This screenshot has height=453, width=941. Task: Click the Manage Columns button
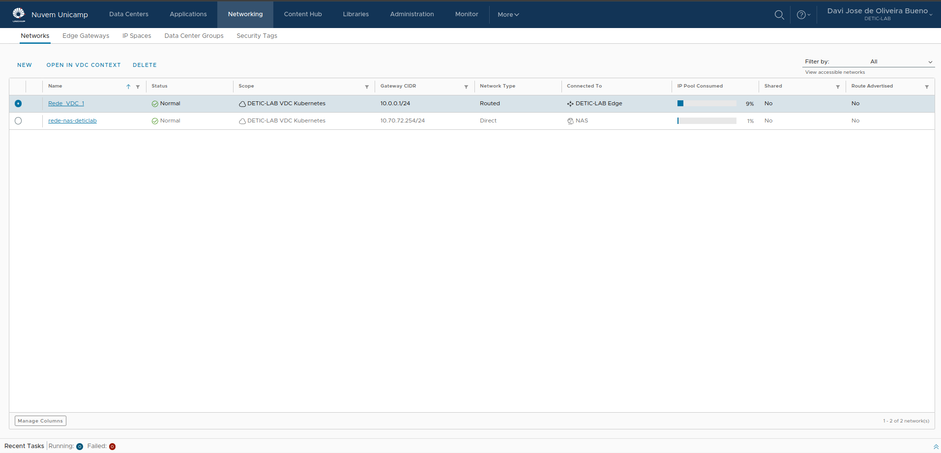point(40,421)
